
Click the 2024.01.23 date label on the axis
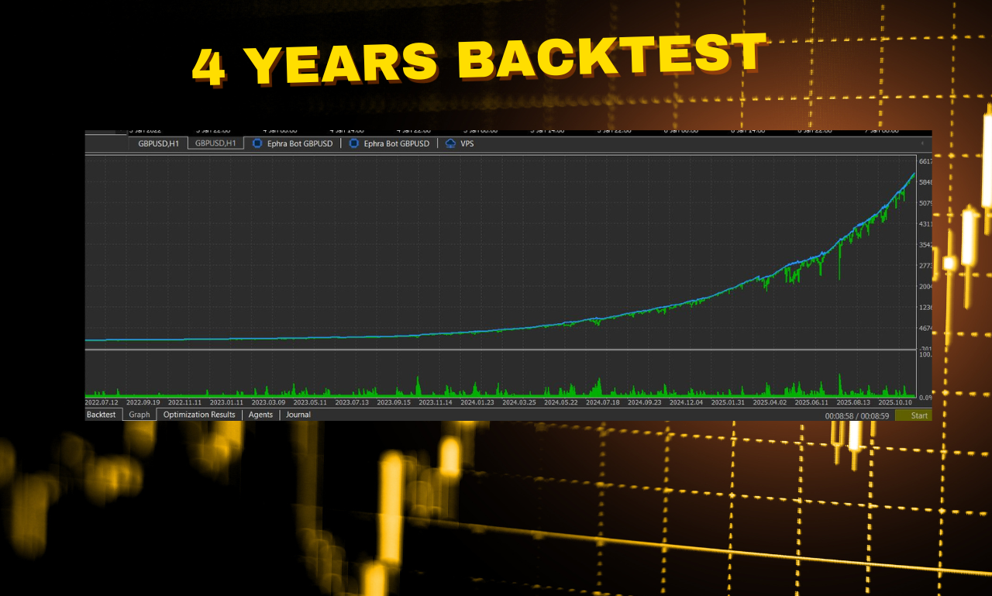pos(477,403)
